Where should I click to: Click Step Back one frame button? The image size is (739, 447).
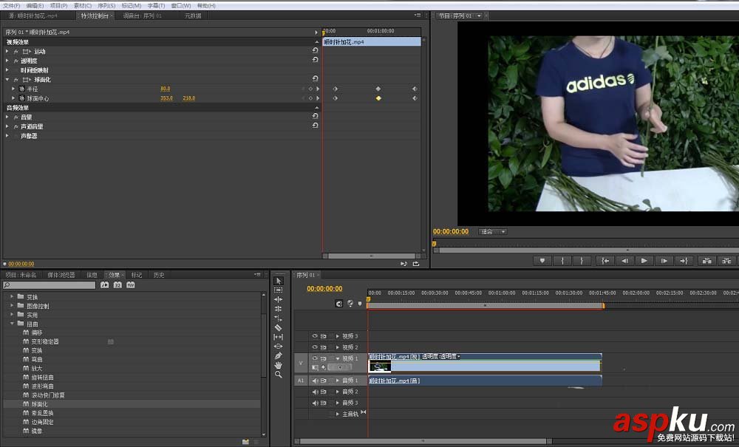point(624,261)
